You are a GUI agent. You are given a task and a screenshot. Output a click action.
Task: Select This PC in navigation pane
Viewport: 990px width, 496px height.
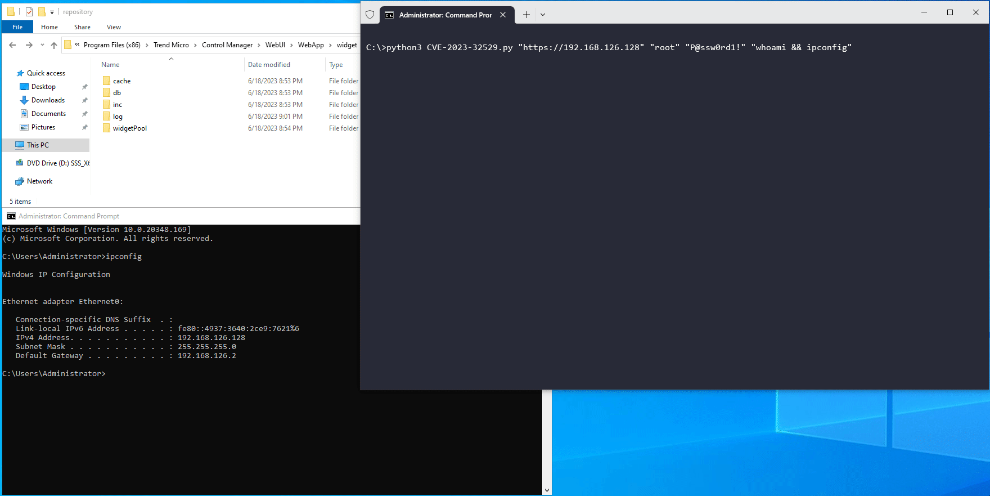click(38, 145)
